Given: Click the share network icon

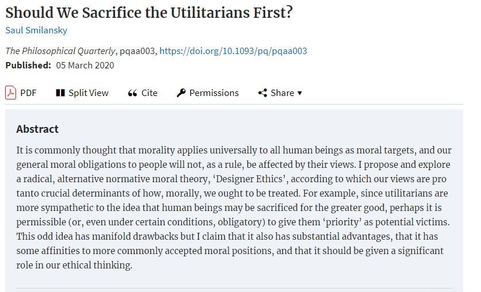Looking at the screenshot, I should pyautogui.click(x=262, y=93).
